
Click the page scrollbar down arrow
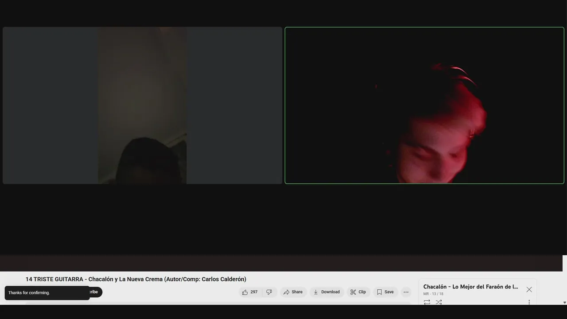click(x=564, y=303)
